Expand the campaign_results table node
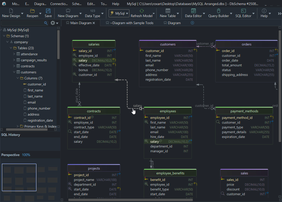 tap(14, 60)
